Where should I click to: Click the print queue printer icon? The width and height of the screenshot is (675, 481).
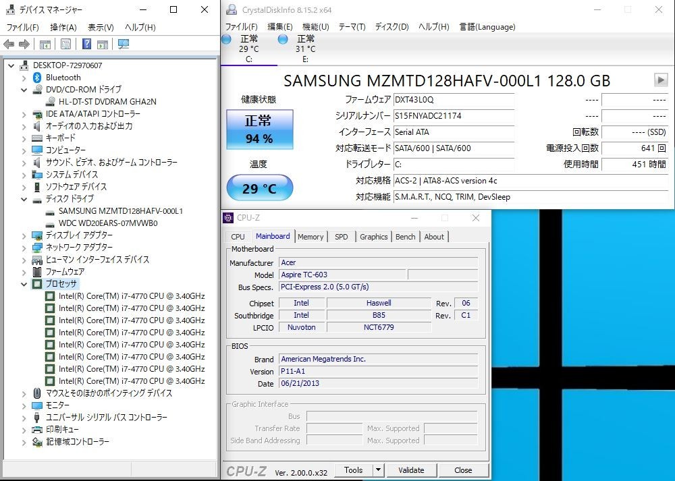37,429
